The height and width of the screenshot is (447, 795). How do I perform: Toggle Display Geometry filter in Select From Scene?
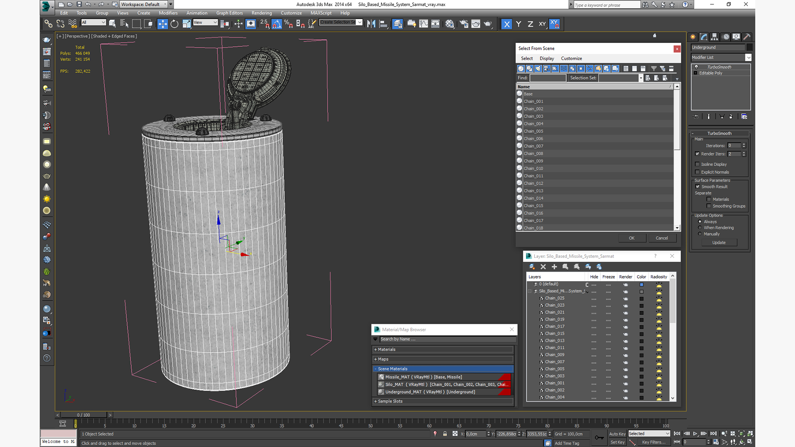point(521,69)
